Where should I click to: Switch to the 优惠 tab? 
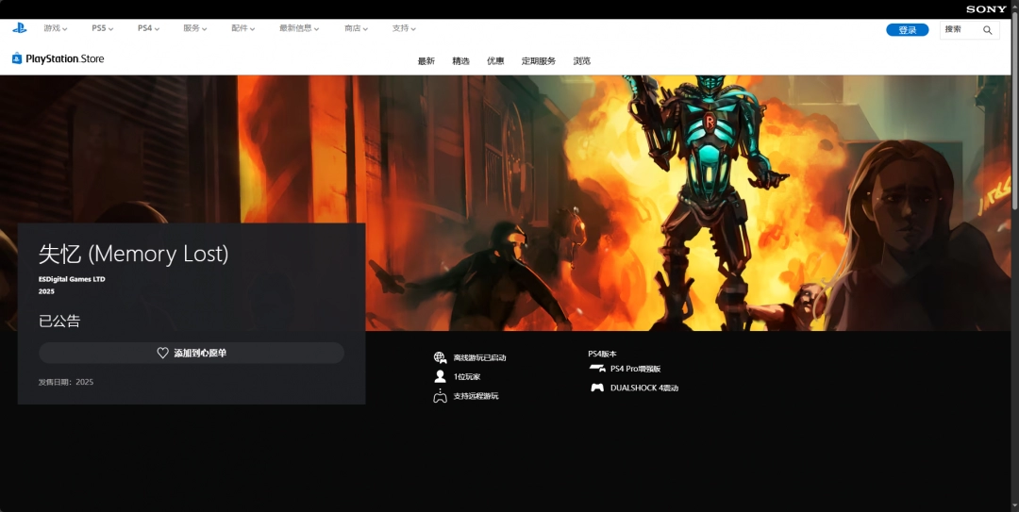pos(495,61)
